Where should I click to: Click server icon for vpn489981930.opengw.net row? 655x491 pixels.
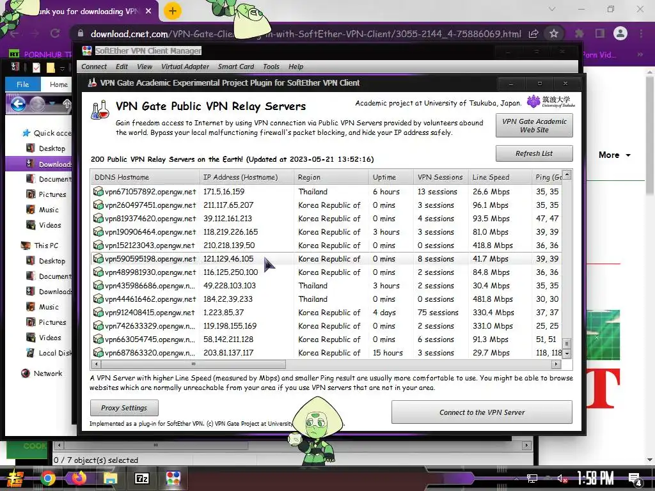click(x=98, y=272)
